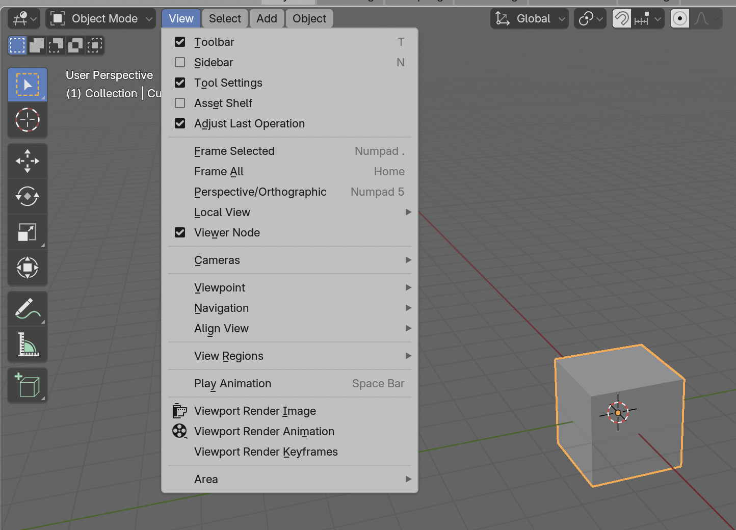Set selection mode to invert
736x530 pixels.
pyautogui.click(x=75, y=45)
